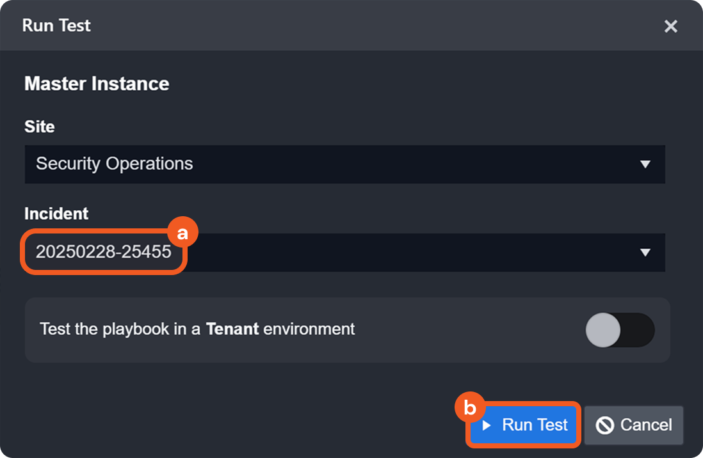
Task: Close the Run Test dialog with X
Action: coord(670,26)
